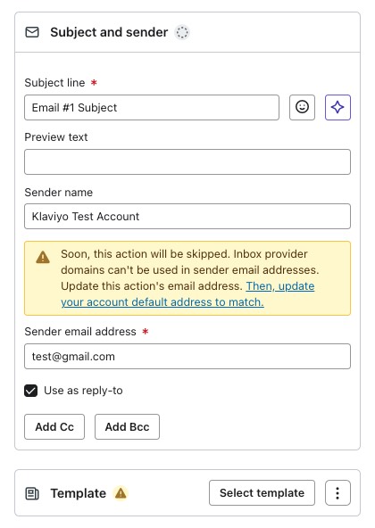Click into the Subject line input field
Viewport: 375px width, 528px height.
tap(152, 107)
